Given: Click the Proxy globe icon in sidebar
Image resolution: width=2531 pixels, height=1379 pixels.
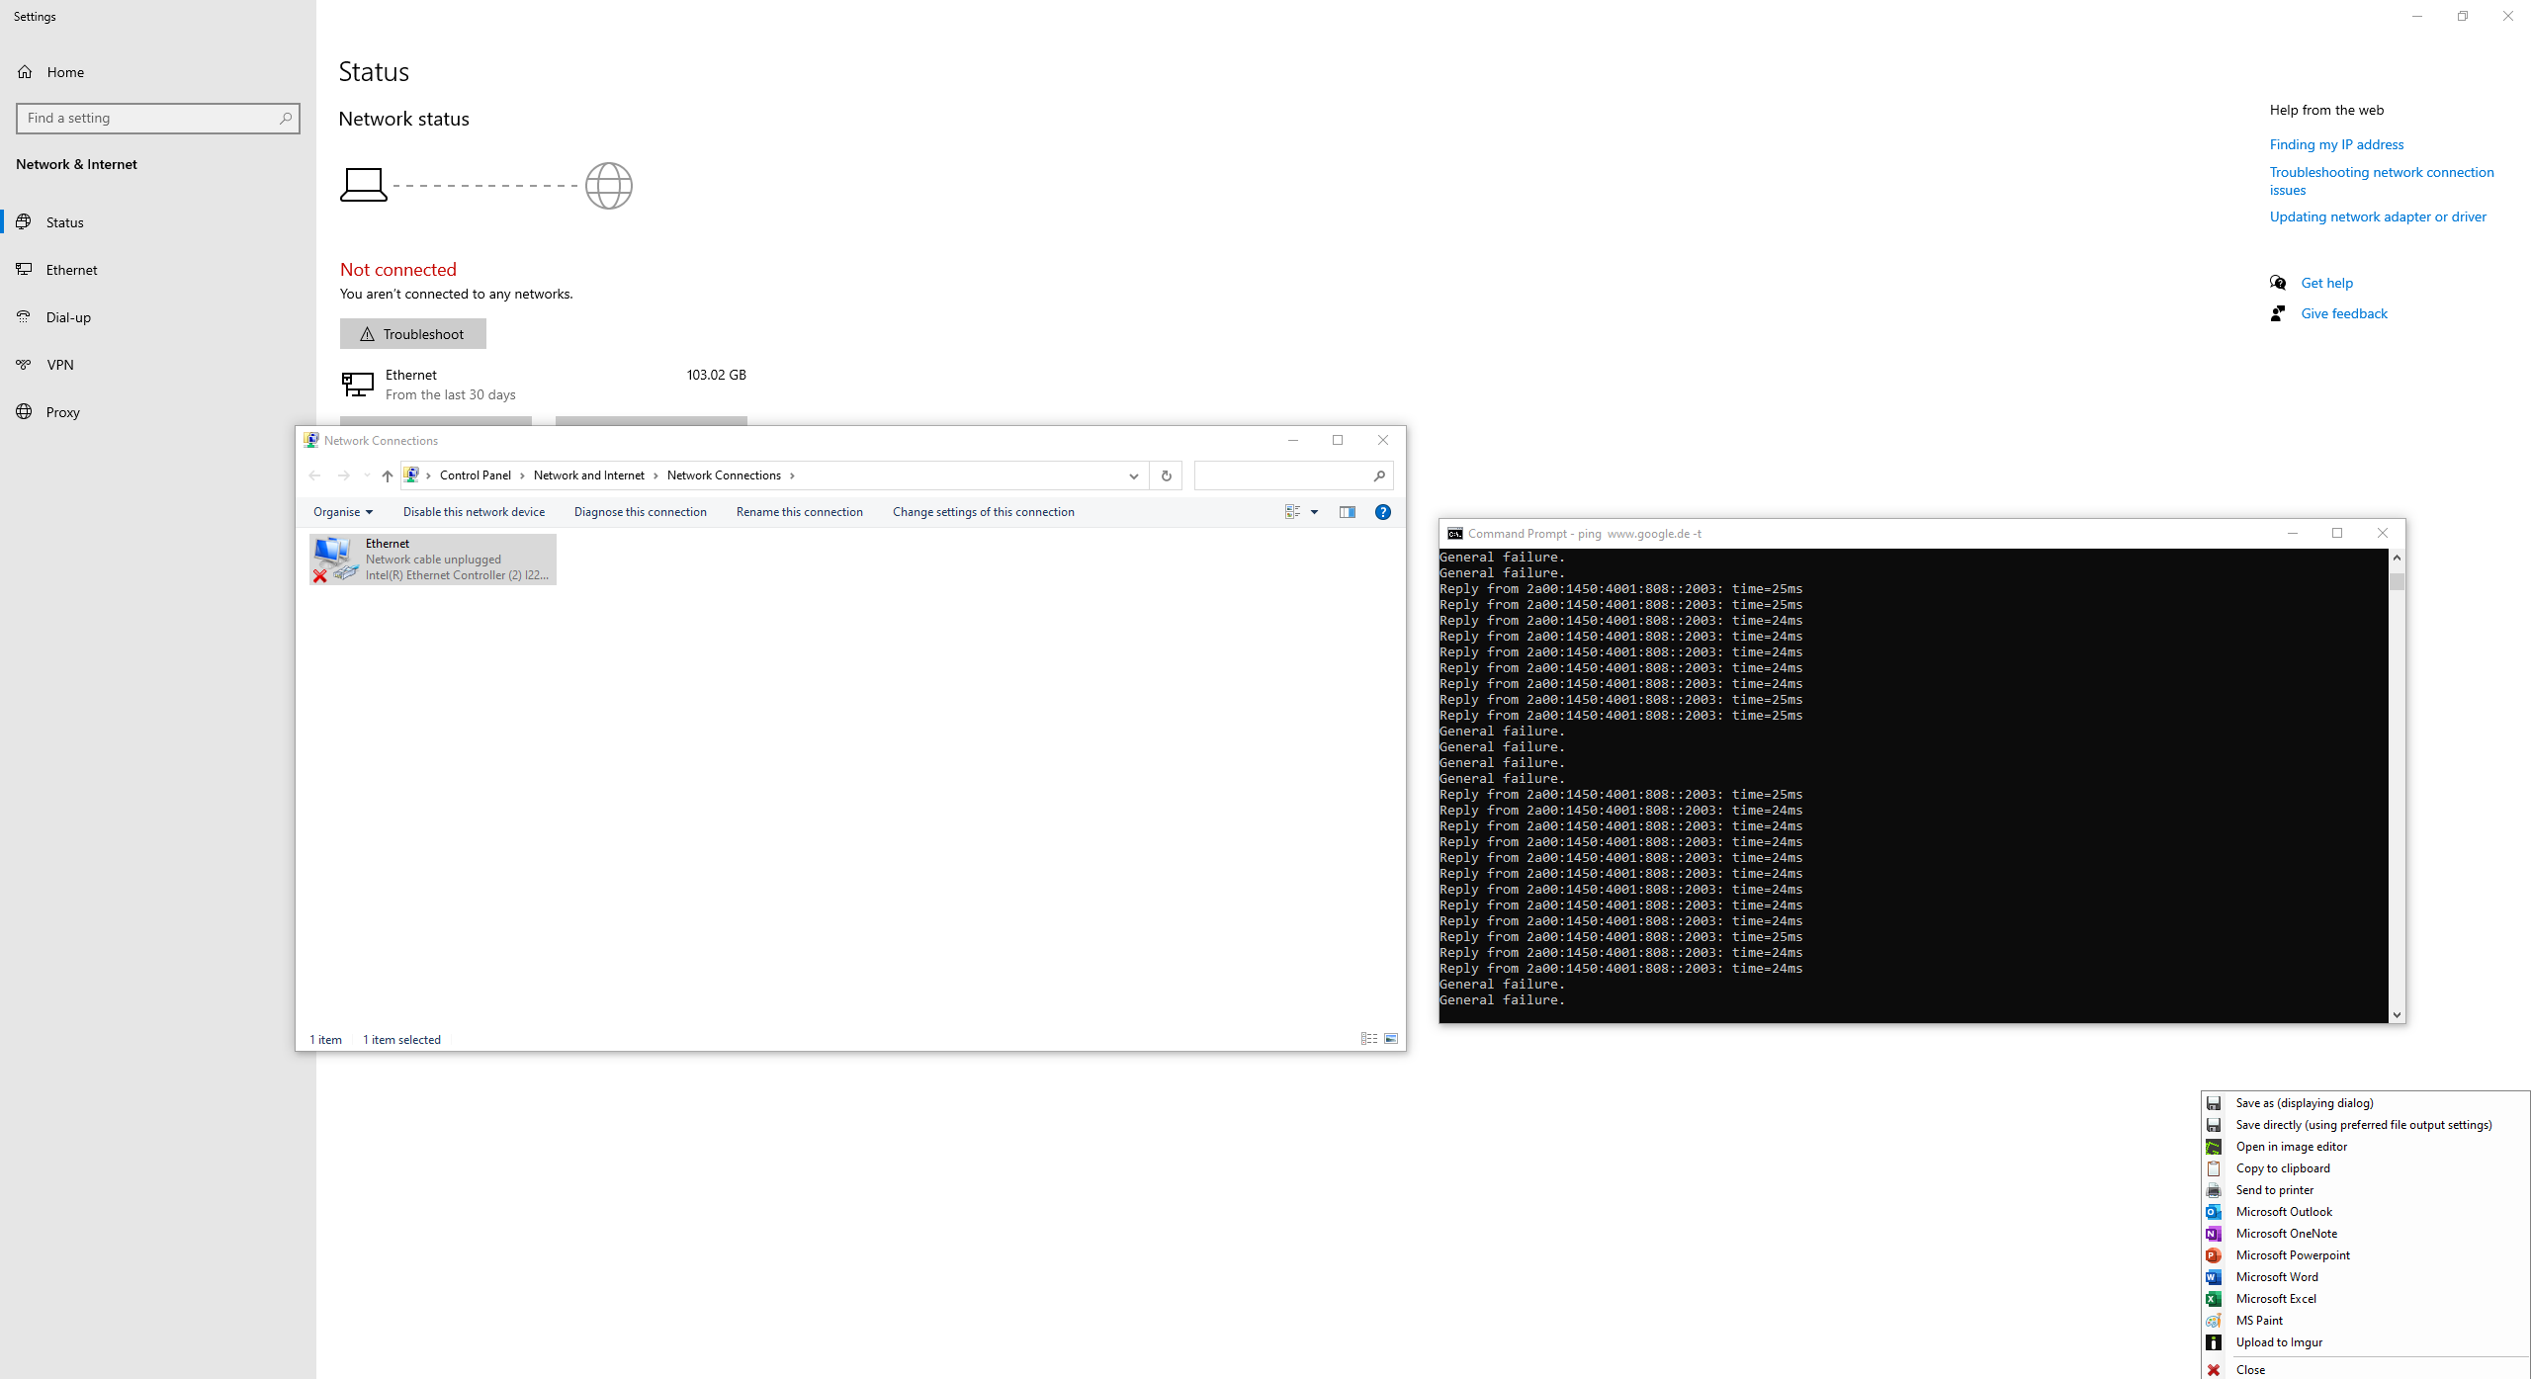Looking at the screenshot, I should coord(24,412).
